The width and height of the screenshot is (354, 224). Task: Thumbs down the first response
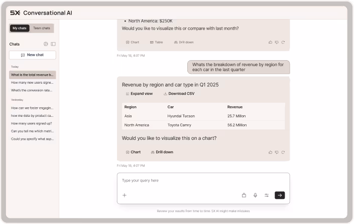click(277, 42)
